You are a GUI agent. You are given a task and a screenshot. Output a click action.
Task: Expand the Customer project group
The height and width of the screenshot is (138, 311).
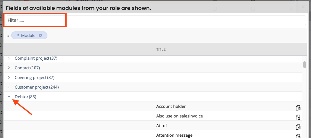pyautogui.click(x=9, y=87)
